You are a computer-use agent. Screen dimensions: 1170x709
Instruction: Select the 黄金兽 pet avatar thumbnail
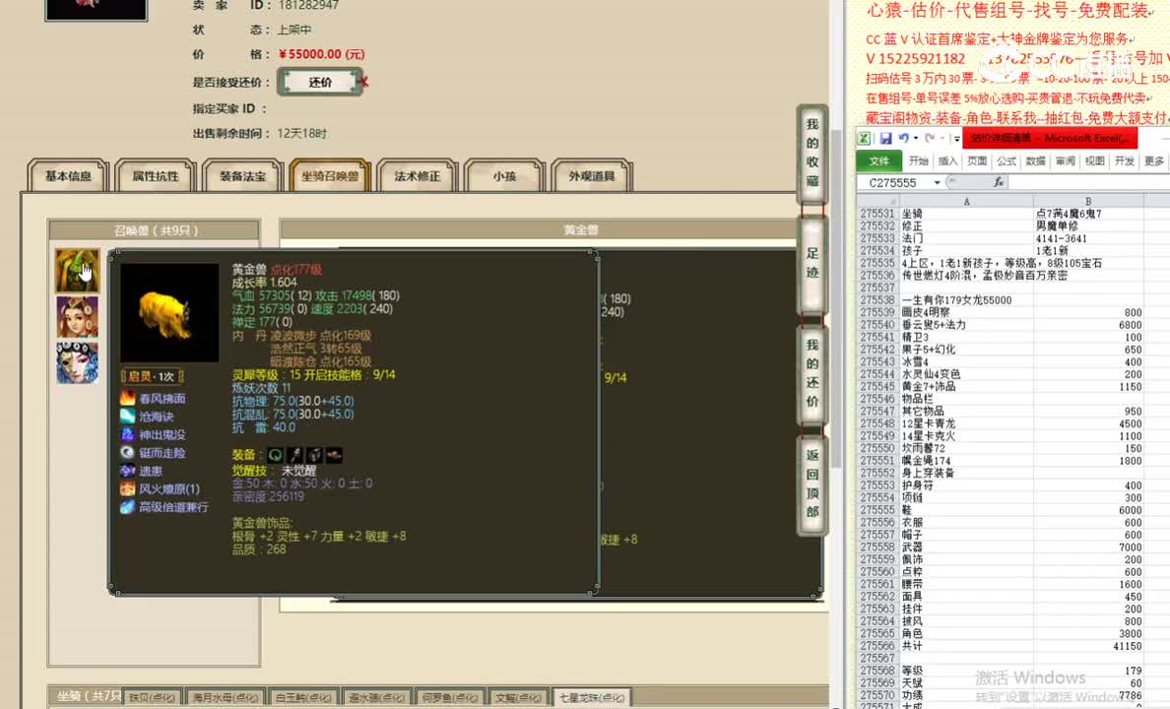77,270
